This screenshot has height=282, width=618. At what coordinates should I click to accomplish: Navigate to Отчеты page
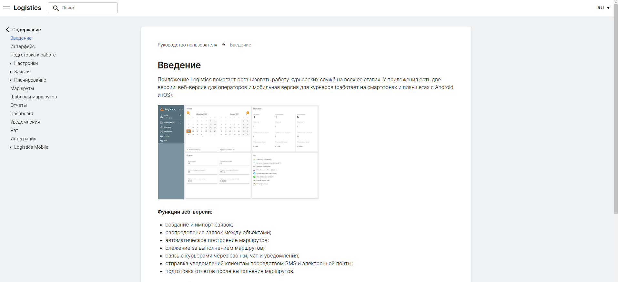pos(18,105)
